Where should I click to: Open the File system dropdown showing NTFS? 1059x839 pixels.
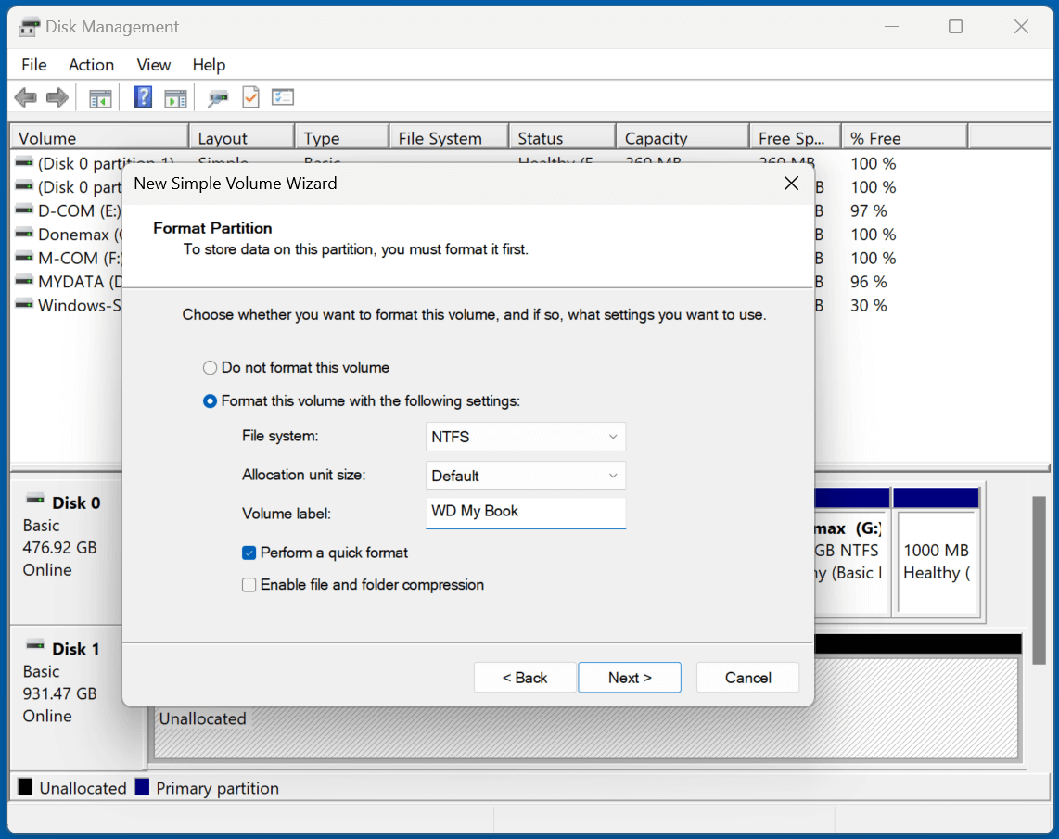525,437
